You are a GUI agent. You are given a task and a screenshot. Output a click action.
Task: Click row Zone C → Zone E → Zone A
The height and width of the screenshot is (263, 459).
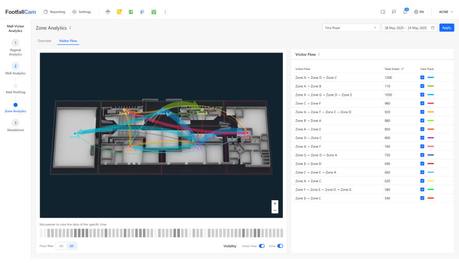[372, 172]
